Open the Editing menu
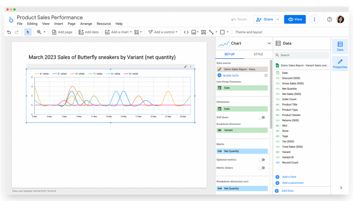353x201 pixels. pyautogui.click(x=32, y=24)
